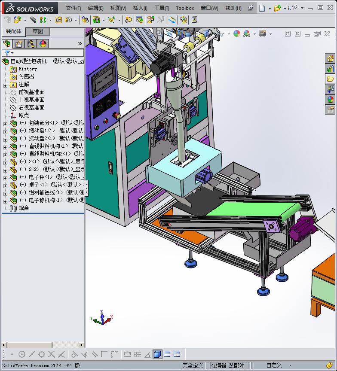The width and height of the screenshot is (337, 371).
Task: Open the 视图(V) menu
Action: (118, 8)
